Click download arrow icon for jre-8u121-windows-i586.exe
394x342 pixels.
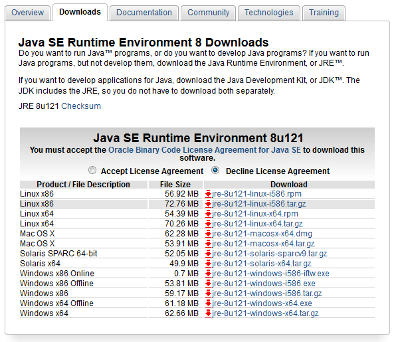tap(208, 284)
